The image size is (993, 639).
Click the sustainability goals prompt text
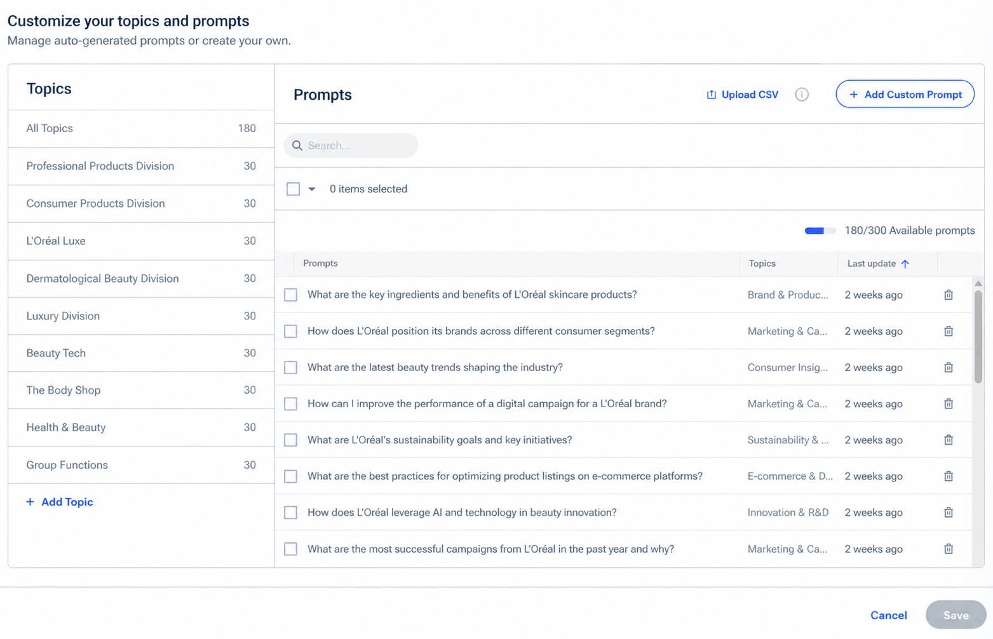(440, 440)
